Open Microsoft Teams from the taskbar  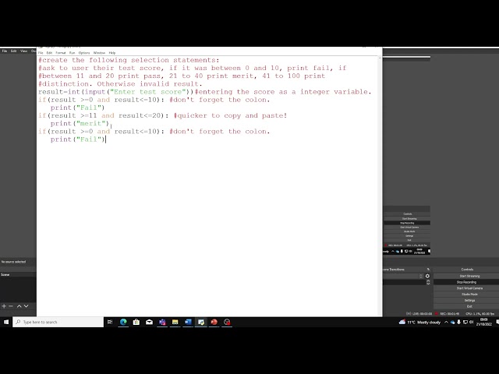[162, 322]
